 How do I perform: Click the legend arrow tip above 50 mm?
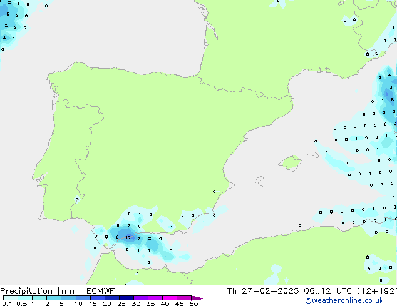coord(198,298)
